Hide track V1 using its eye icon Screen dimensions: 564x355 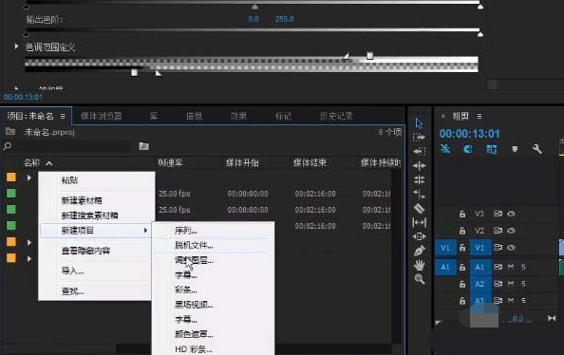511,248
